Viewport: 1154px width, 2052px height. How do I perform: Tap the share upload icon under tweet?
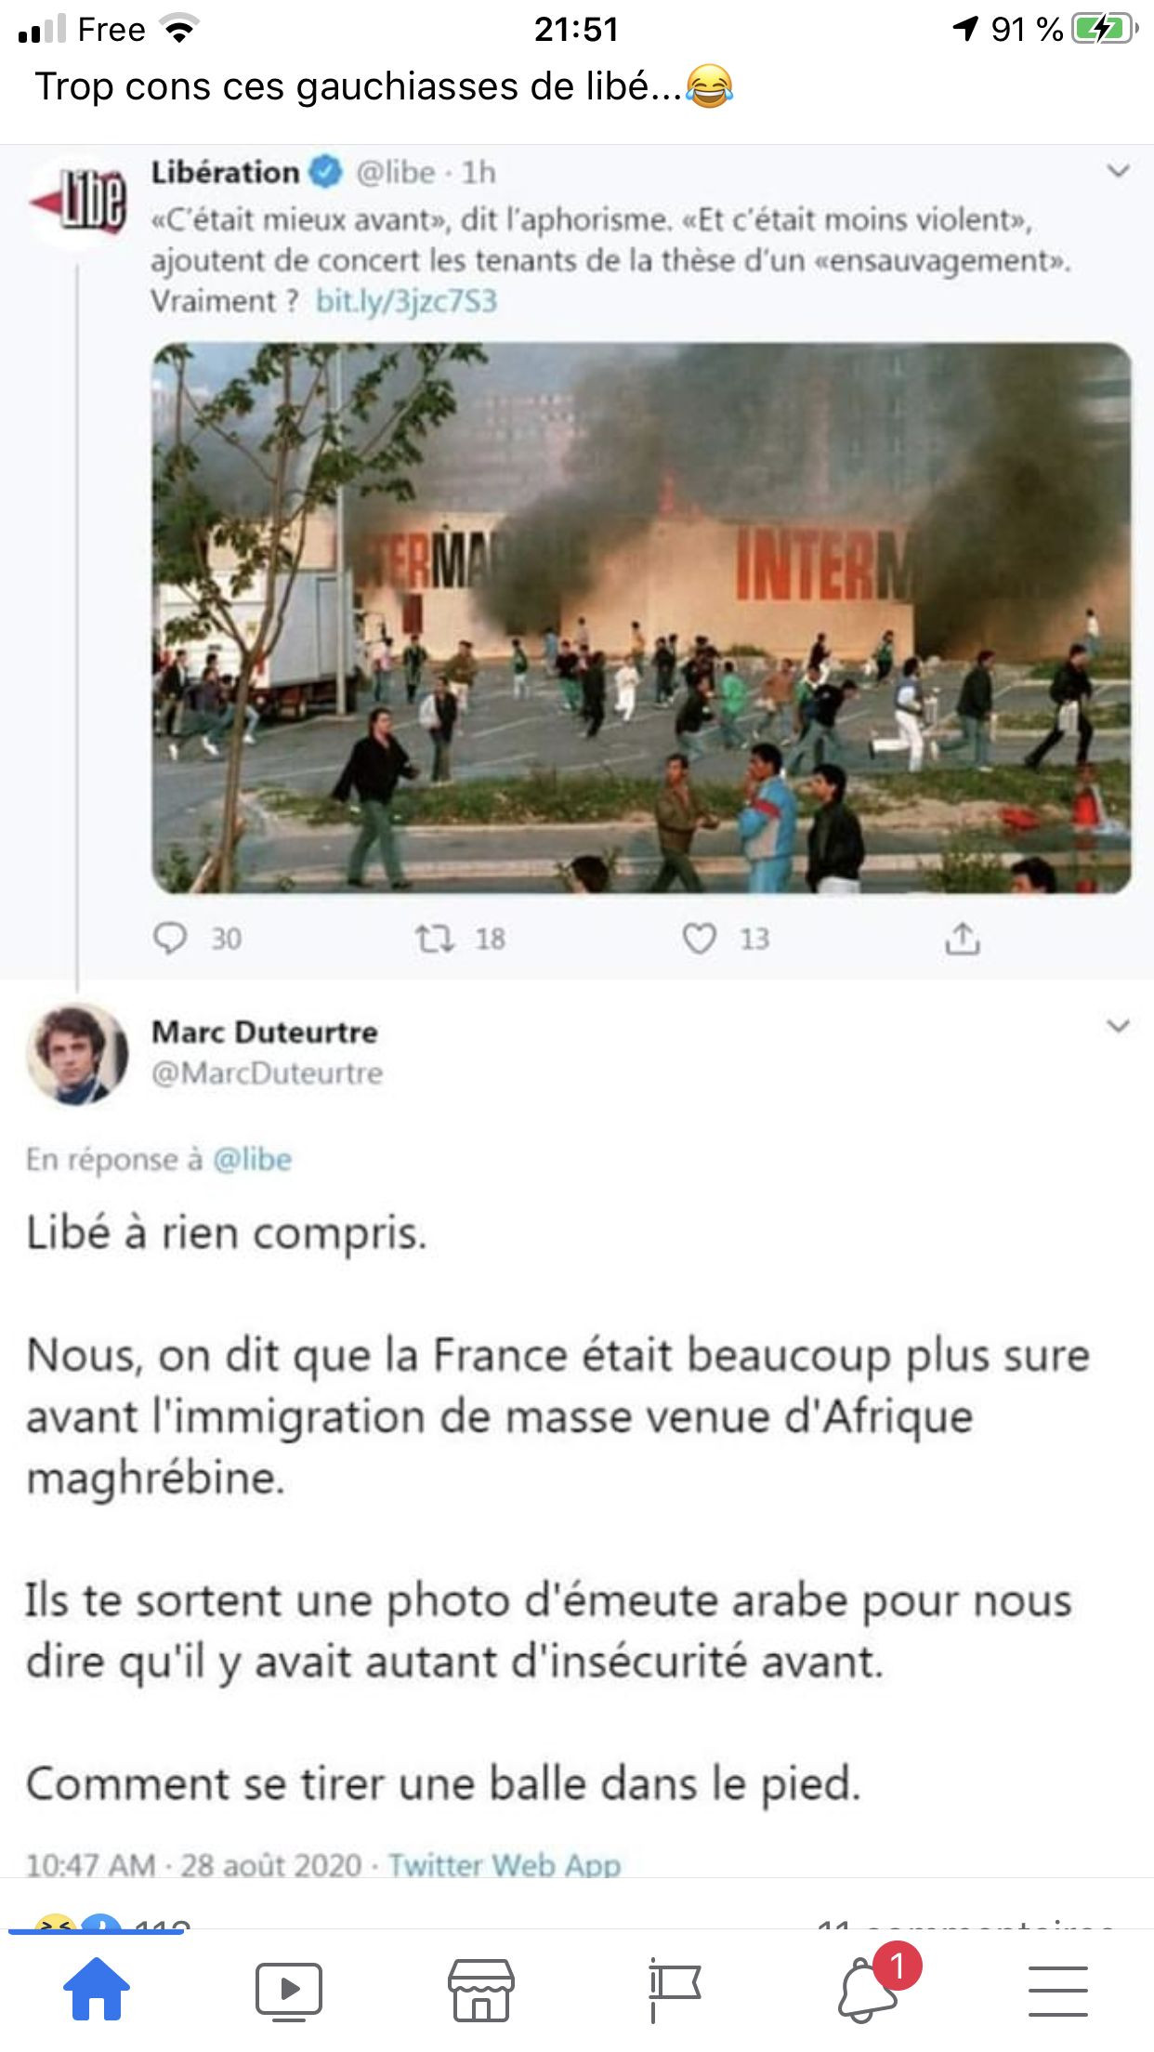coord(963,939)
